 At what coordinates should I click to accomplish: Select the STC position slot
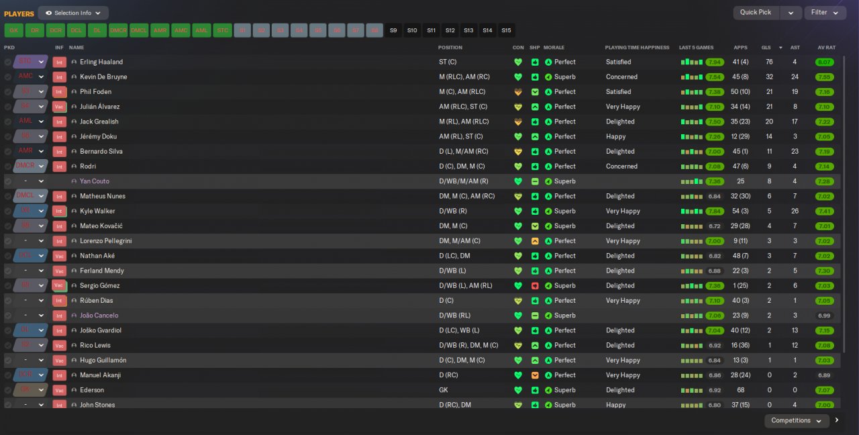222,30
